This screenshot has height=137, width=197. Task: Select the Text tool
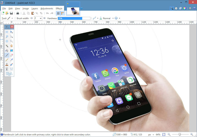click(7, 69)
